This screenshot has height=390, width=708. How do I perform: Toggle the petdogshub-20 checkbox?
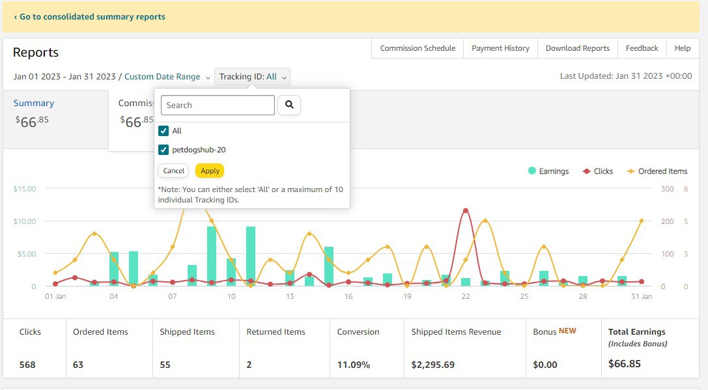click(x=163, y=150)
